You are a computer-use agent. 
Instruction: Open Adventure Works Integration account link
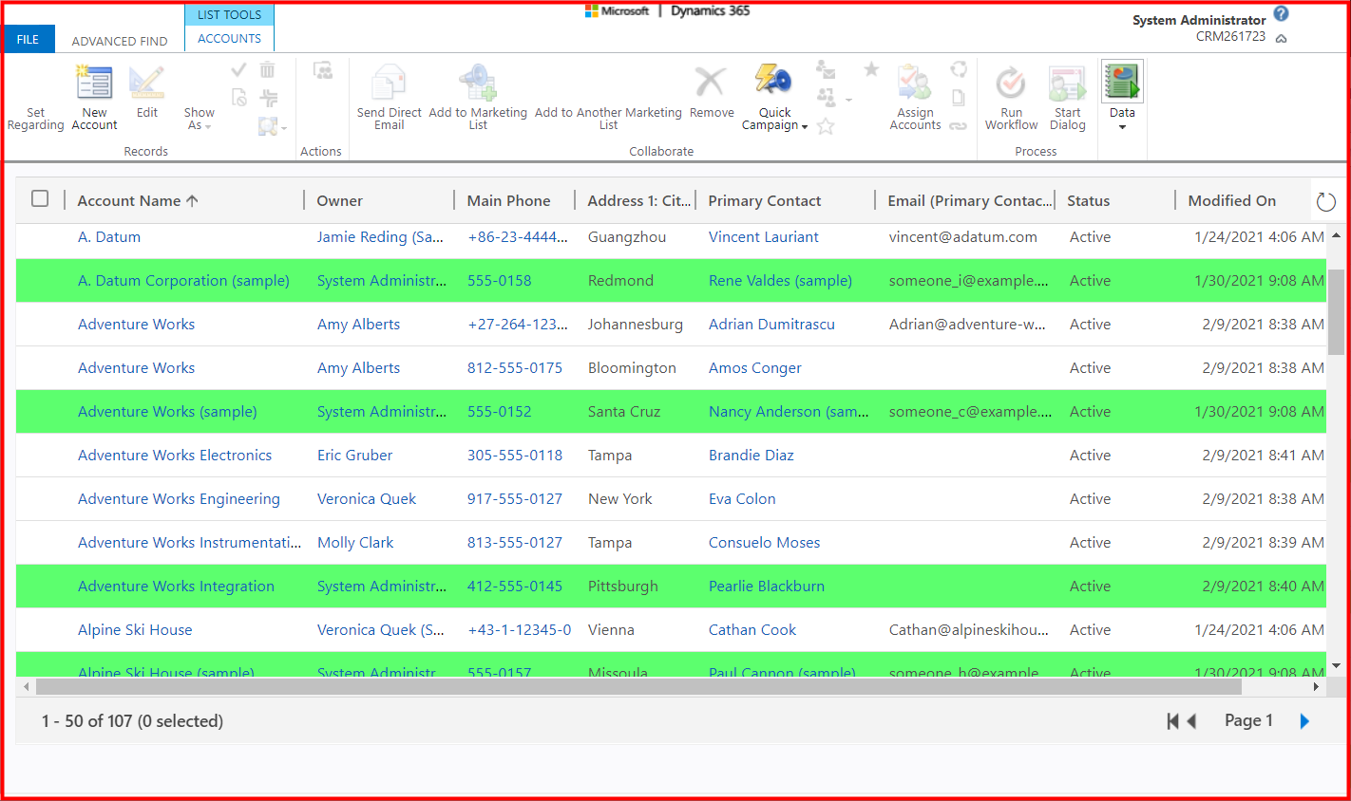click(176, 587)
